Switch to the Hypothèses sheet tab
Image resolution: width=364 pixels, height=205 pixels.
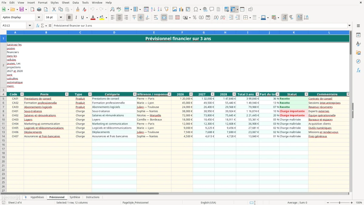tap(37, 197)
